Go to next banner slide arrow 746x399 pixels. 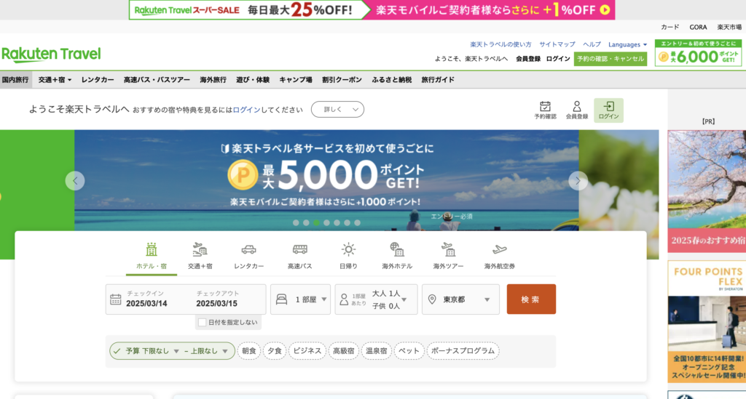(578, 181)
